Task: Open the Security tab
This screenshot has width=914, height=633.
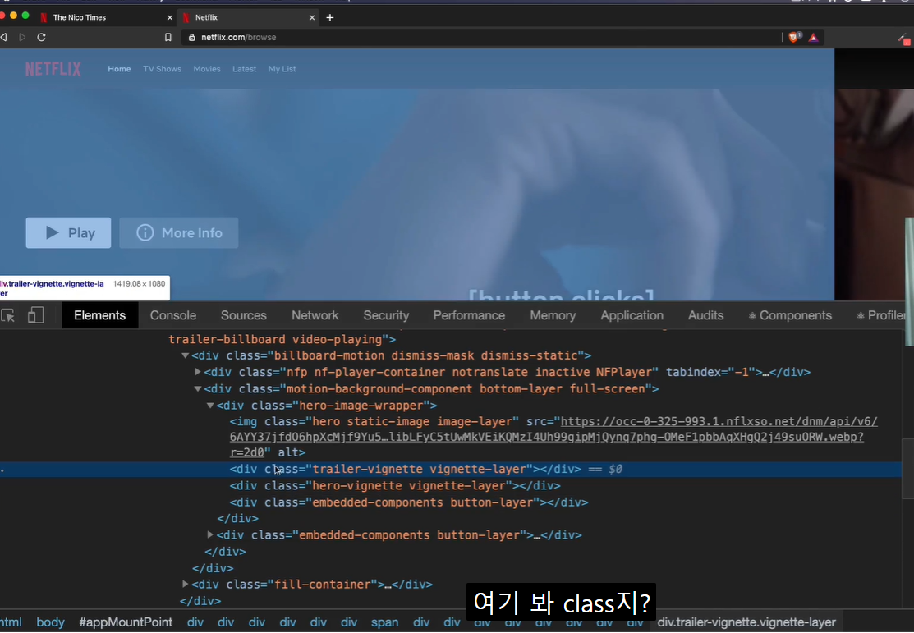Action: (386, 315)
